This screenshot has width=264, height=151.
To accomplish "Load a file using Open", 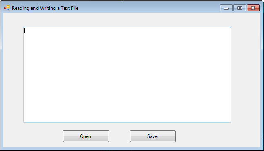I will pos(86,136).
